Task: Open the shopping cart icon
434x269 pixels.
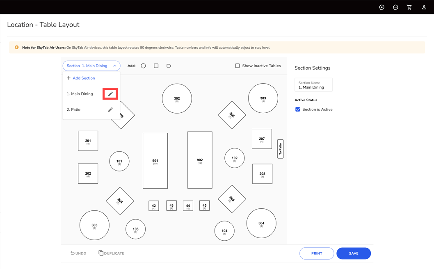Action: click(x=409, y=7)
